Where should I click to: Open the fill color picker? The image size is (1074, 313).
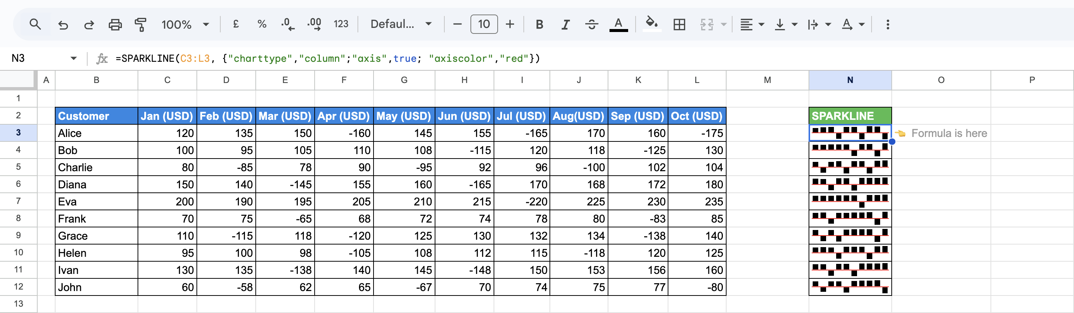coord(652,23)
